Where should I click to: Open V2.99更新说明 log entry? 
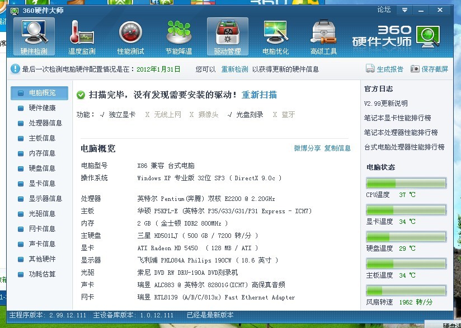pos(385,104)
